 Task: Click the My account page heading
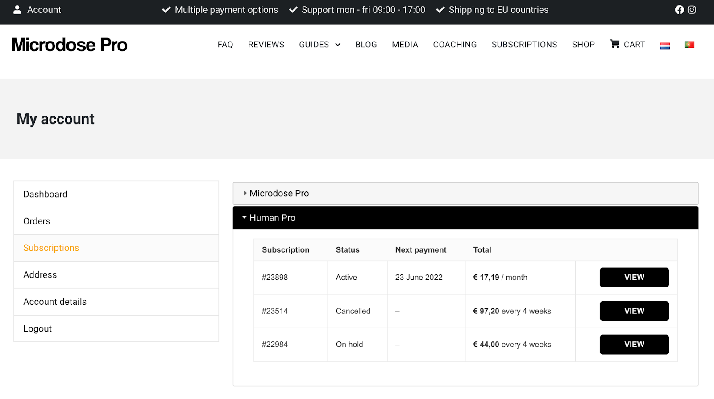56,119
